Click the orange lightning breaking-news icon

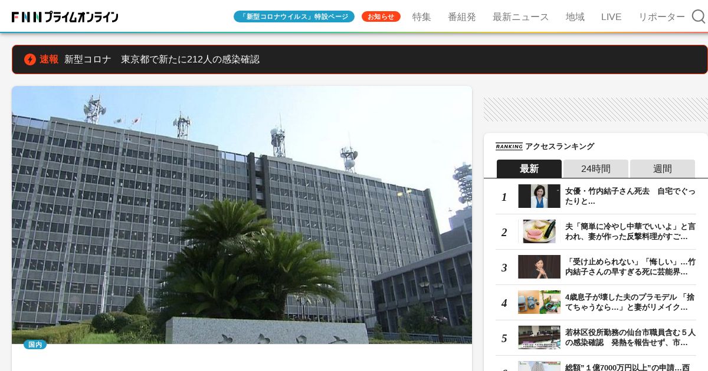click(x=30, y=59)
